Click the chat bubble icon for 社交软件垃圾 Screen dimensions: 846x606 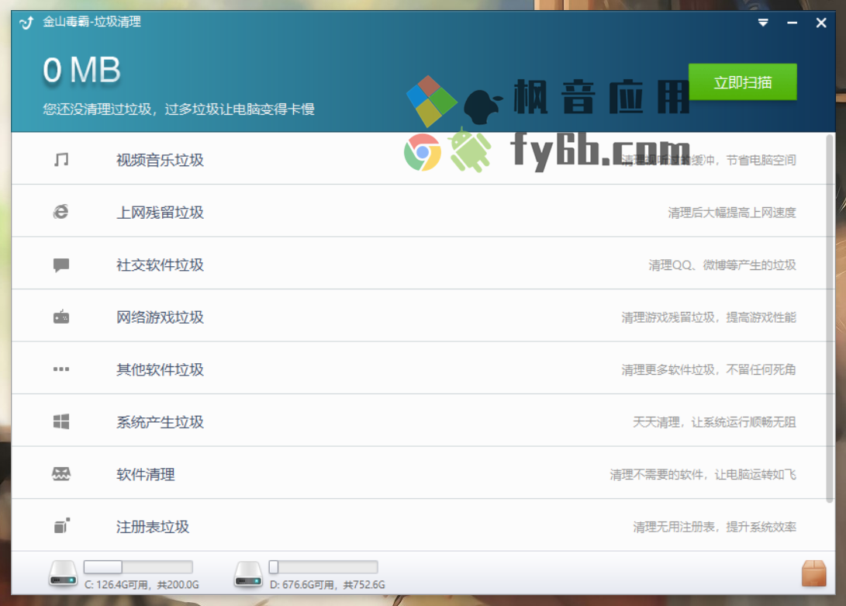pos(61,265)
